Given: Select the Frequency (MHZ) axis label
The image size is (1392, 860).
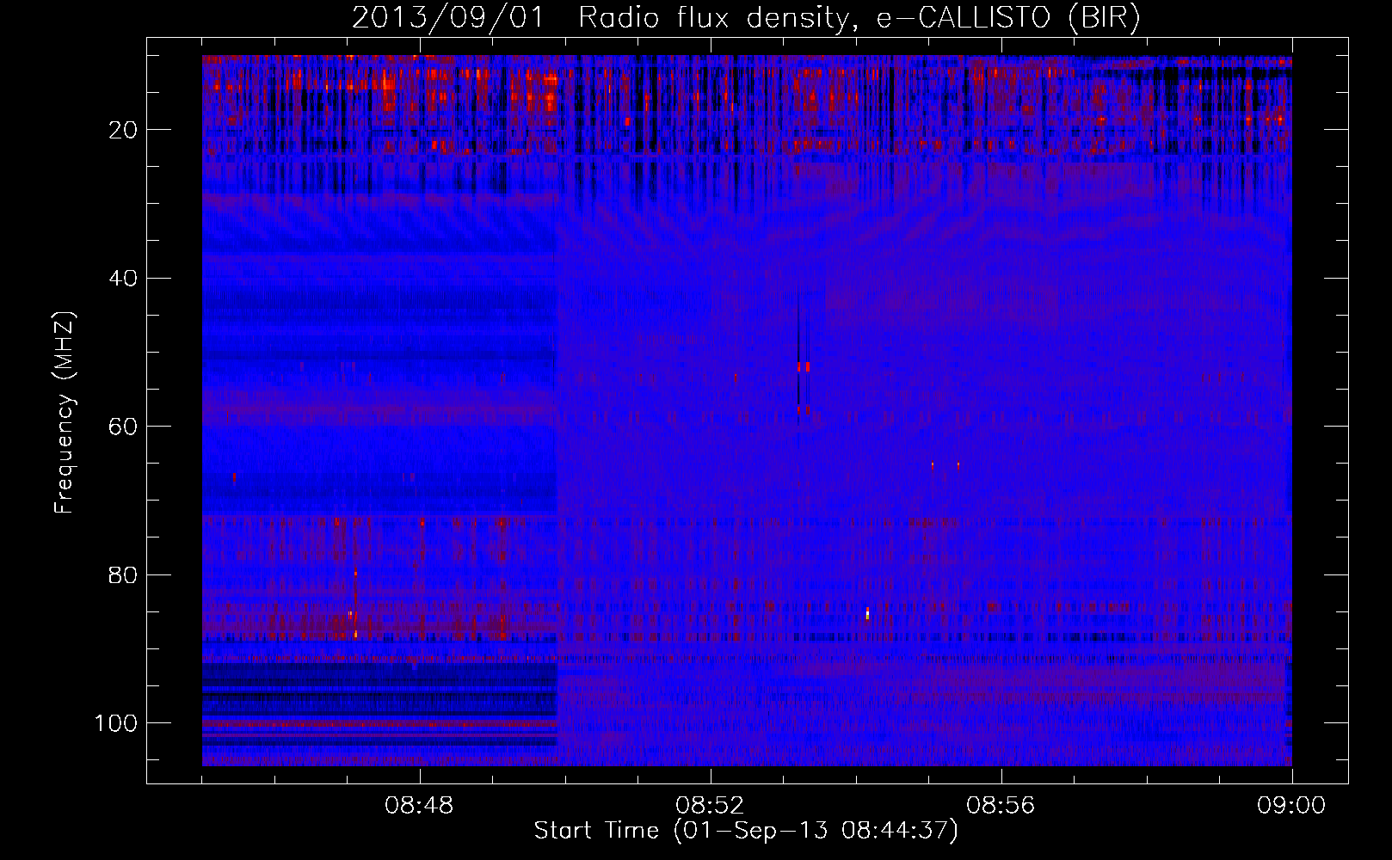Looking at the screenshot, I should coord(65,413).
